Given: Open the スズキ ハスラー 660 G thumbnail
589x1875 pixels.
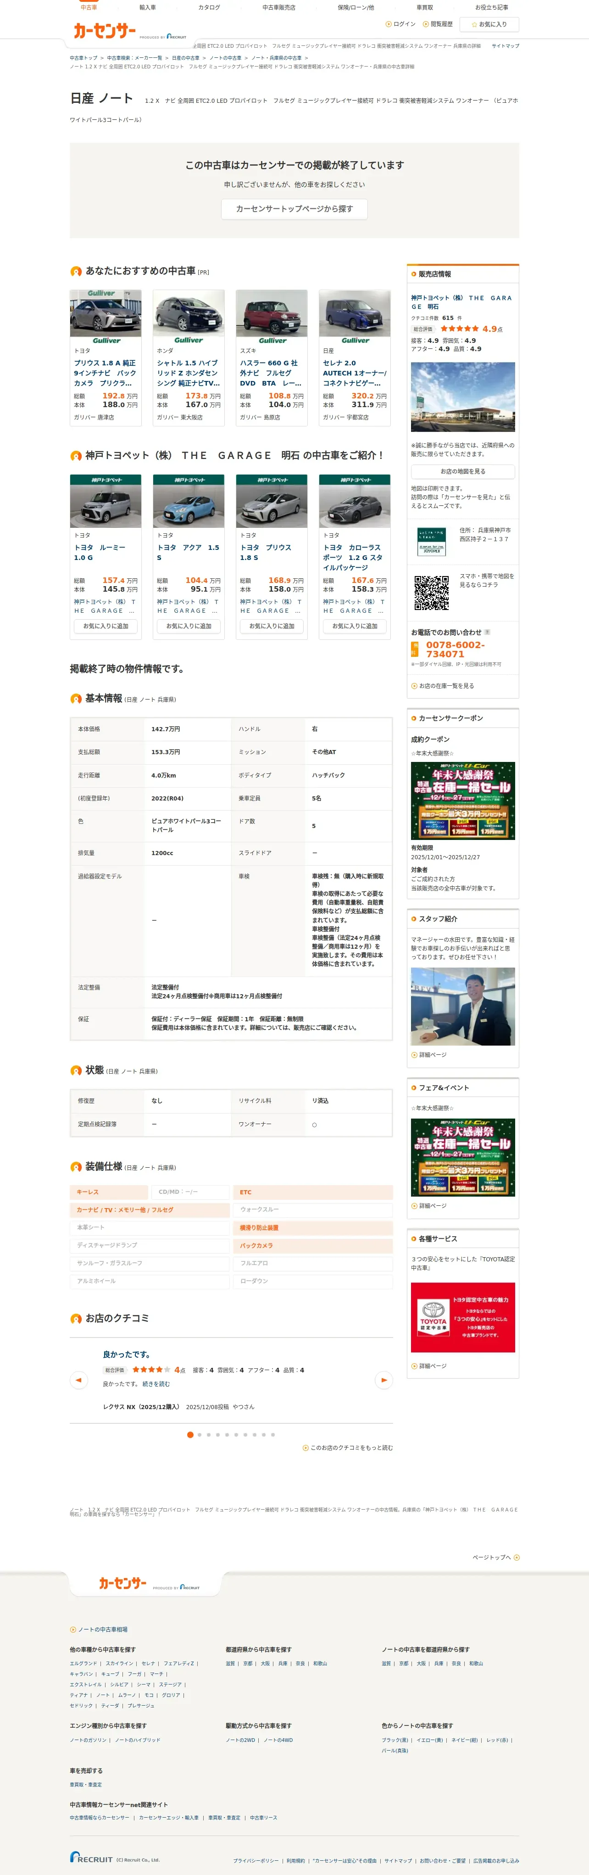Looking at the screenshot, I should (271, 317).
